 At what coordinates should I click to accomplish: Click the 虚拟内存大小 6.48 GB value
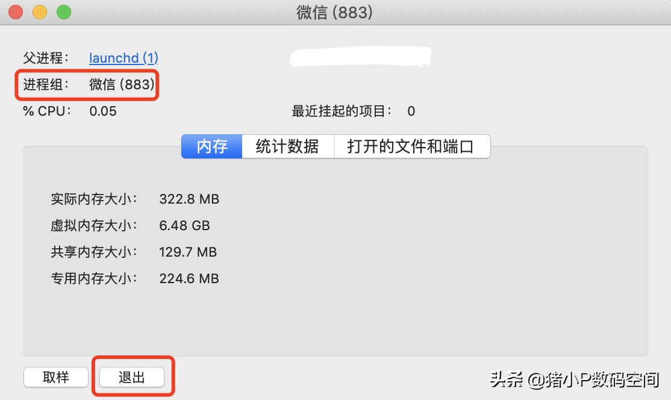click(x=184, y=225)
